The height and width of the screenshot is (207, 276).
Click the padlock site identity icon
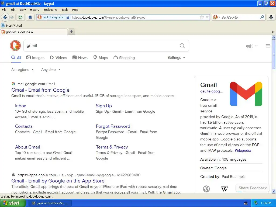click(x=68, y=17)
